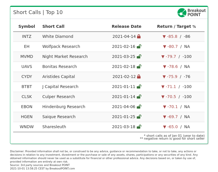This screenshot has height=172, width=218.
Task: Click the Breakout POINT logo
Action: (x=191, y=13)
